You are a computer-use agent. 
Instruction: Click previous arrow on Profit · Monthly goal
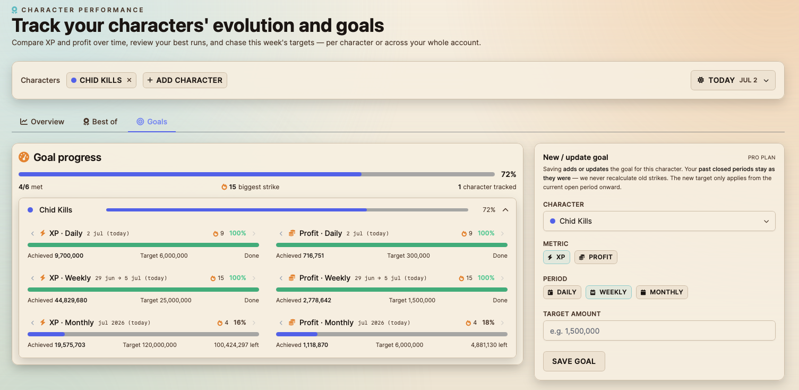click(x=281, y=323)
